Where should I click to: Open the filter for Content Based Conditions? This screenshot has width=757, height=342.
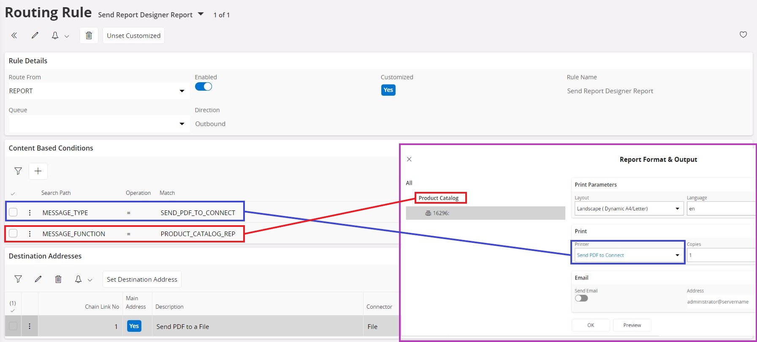tap(18, 171)
